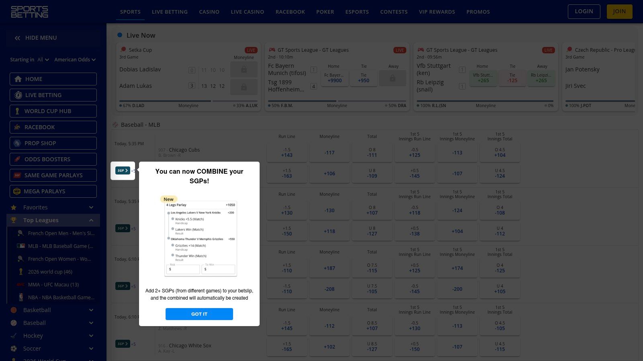Select total U 8.5 -127 for White Sox
The height and width of the screenshot is (361, 643).
pos(372,347)
